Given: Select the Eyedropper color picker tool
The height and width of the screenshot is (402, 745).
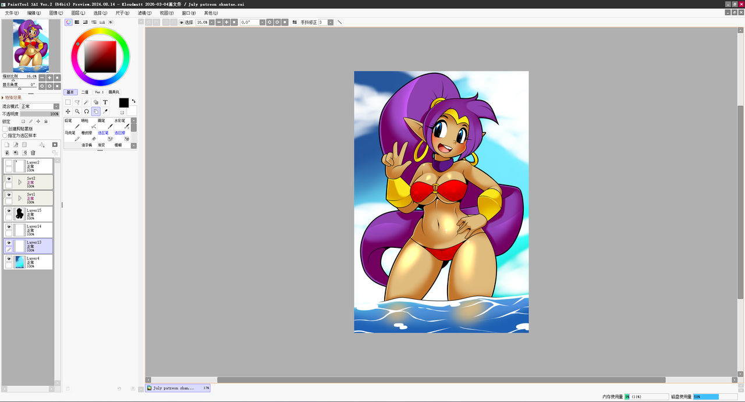Looking at the screenshot, I should pyautogui.click(x=105, y=111).
